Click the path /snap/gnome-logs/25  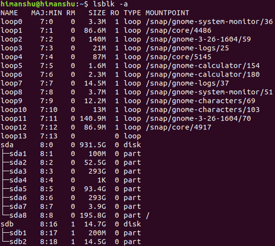(187, 48)
